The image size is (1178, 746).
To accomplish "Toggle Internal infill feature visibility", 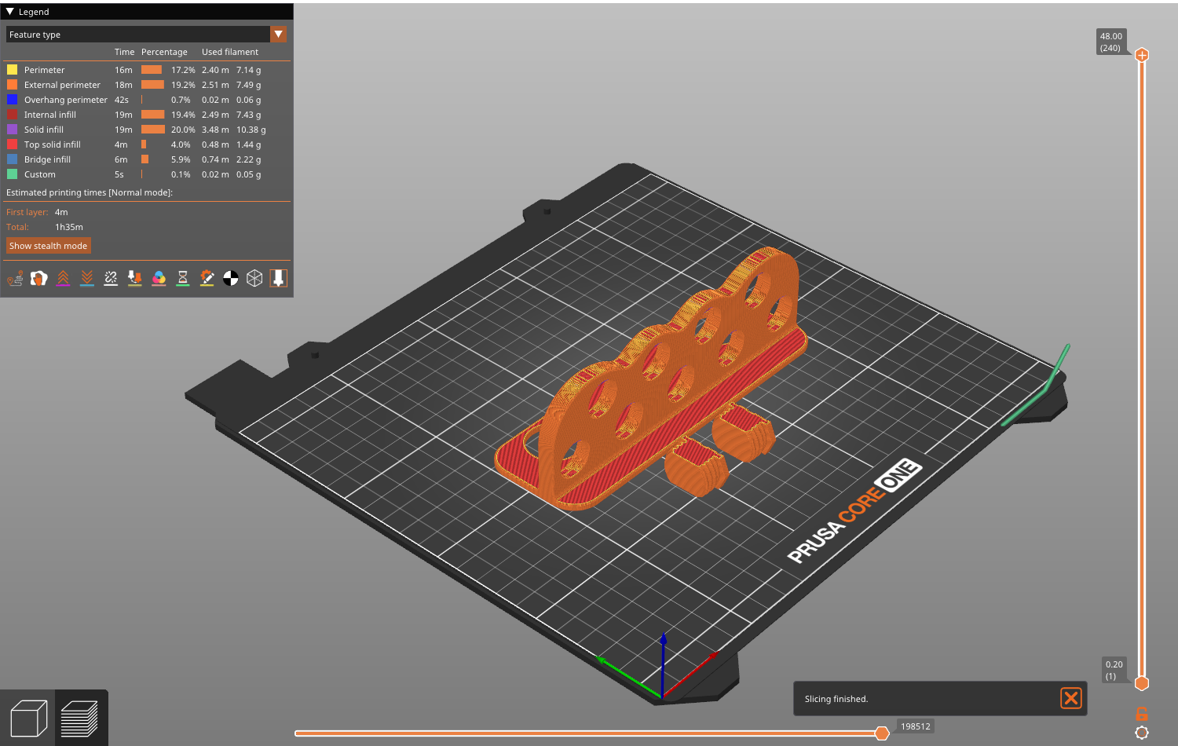I will (147, 115).
